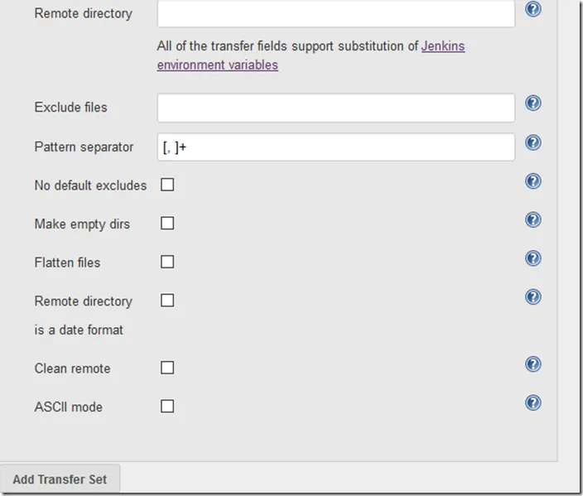Open Jenkins environment variables link
Screen dimensions: 583x496
coord(442,46)
